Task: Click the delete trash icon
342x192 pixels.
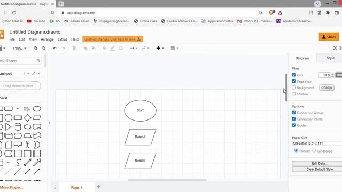Action: click(x=74, y=49)
